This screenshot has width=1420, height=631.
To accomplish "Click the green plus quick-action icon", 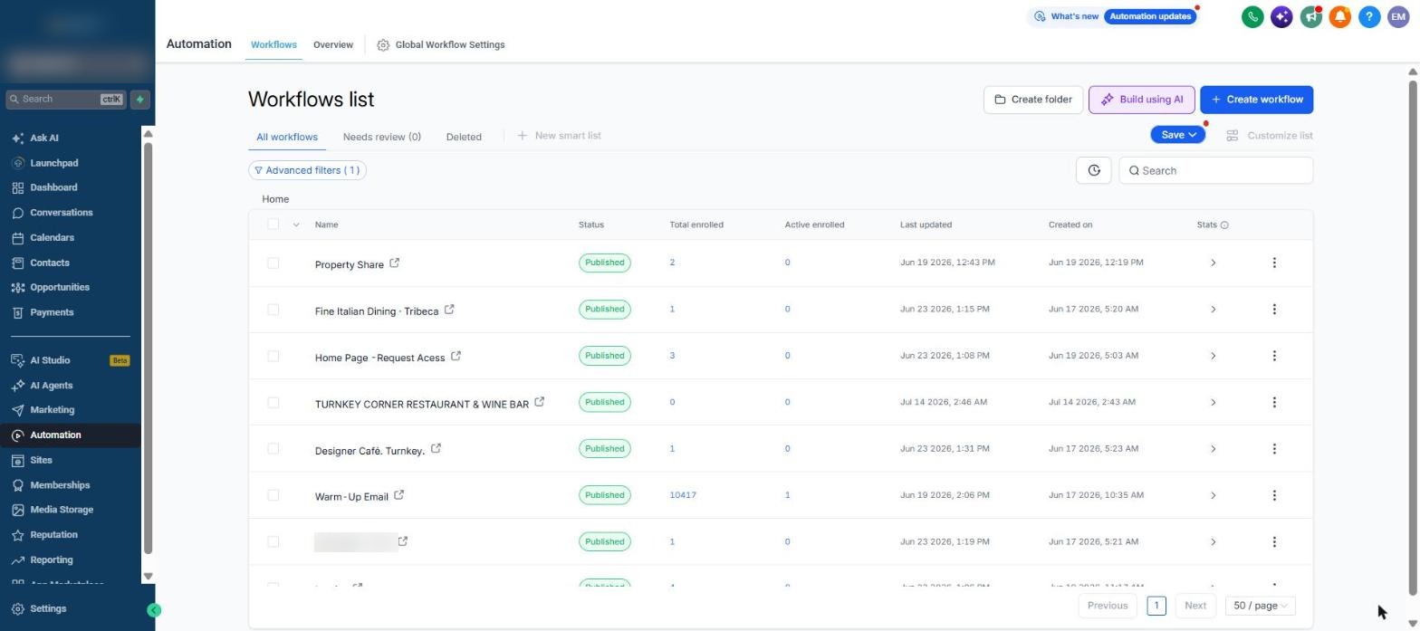I will (139, 100).
